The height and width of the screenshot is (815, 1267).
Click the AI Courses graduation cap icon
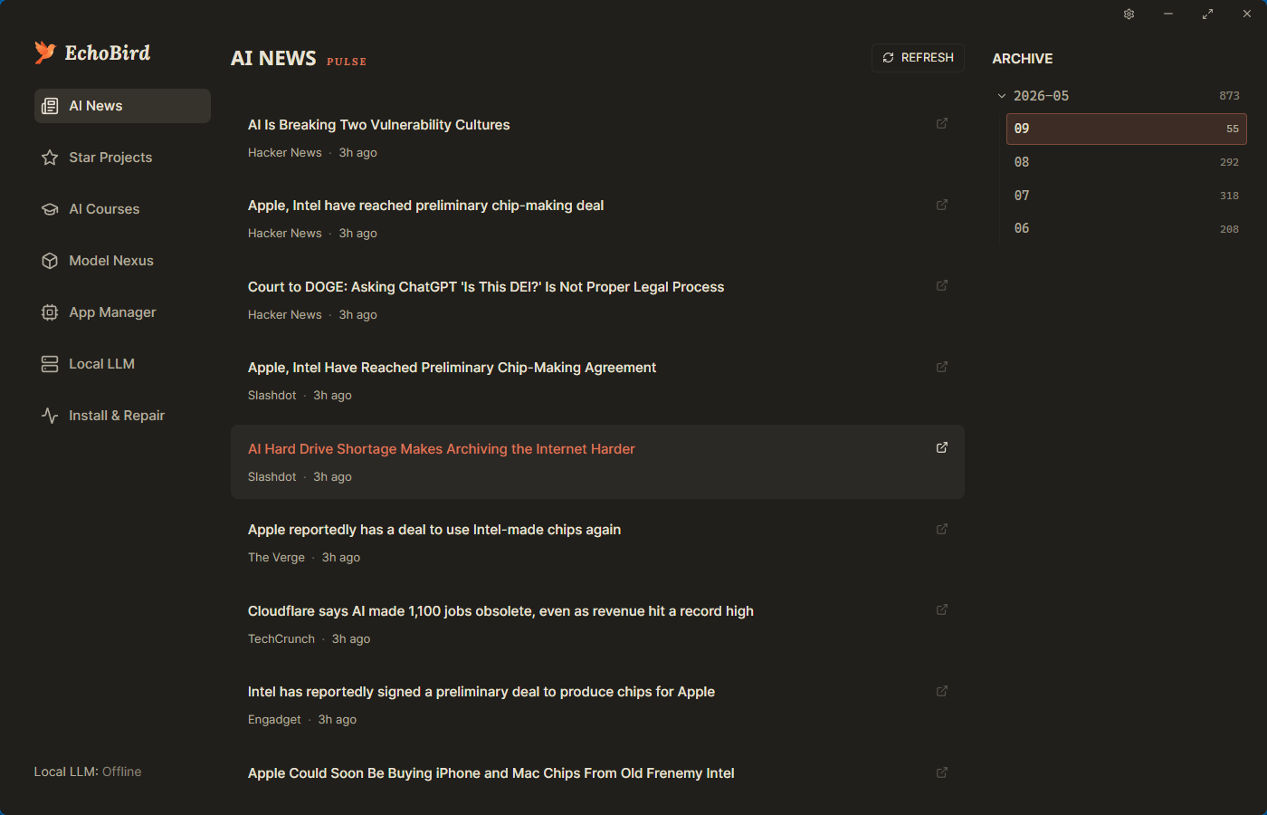click(x=50, y=209)
